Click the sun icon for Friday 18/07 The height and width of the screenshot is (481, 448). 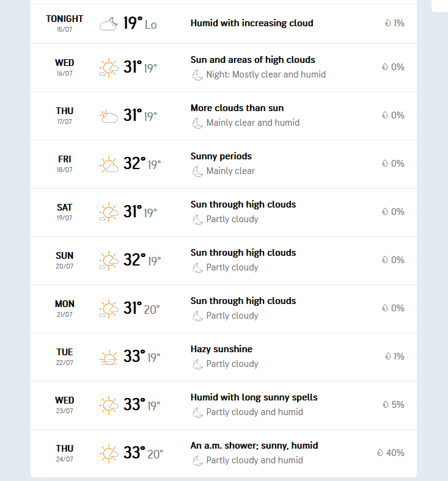tap(109, 164)
